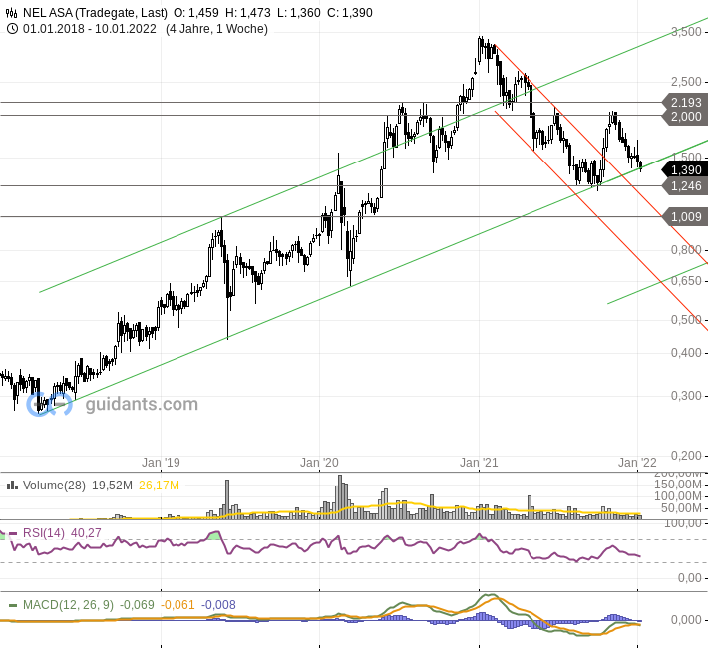
Task: Click the RSI(14) indicator label
Action: [x=44, y=533]
